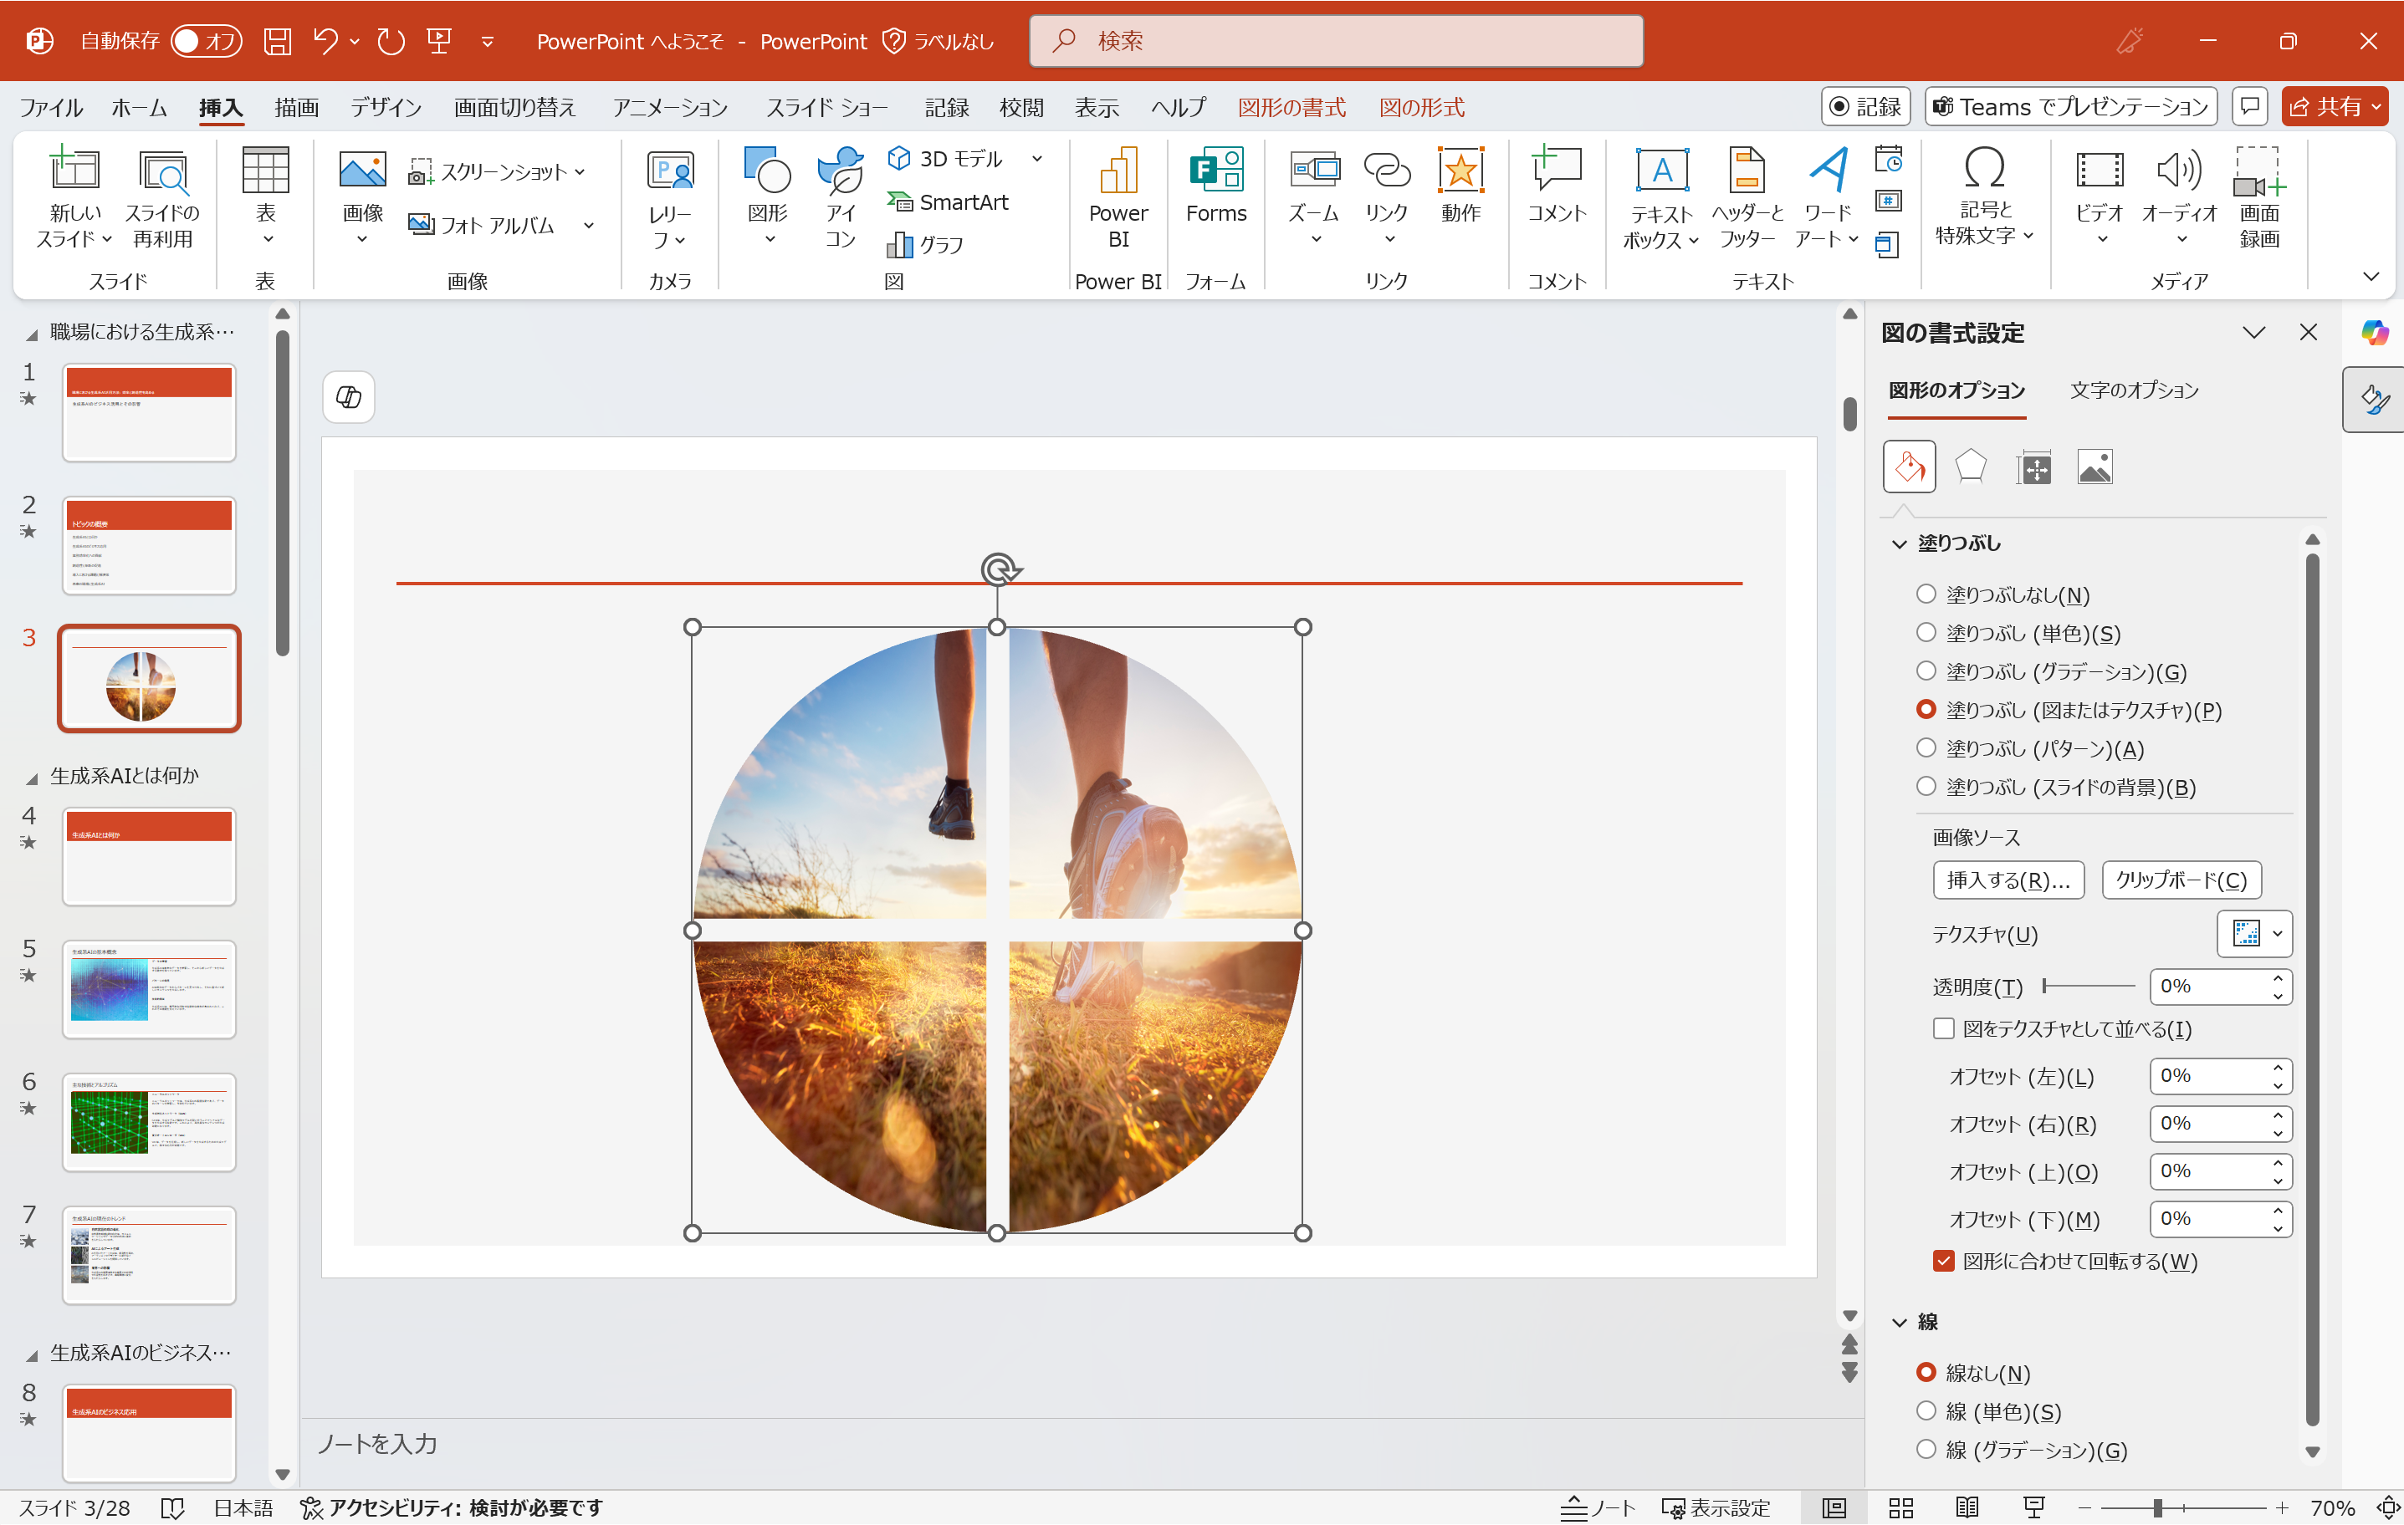Open the 図形 shapes gallery
This screenshot has width=2404, height=1525.
click(x=768, y=196)
